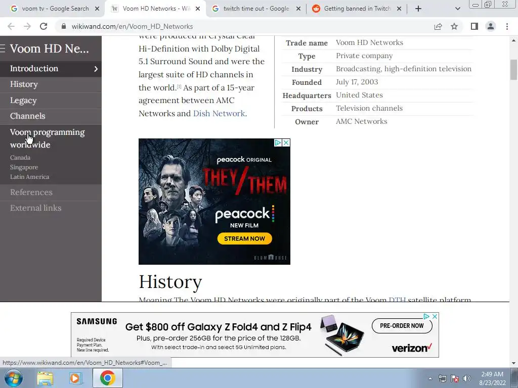This screenshot has height=388, width=518.
Task: Open network tray icon
Action: point(442,378)
